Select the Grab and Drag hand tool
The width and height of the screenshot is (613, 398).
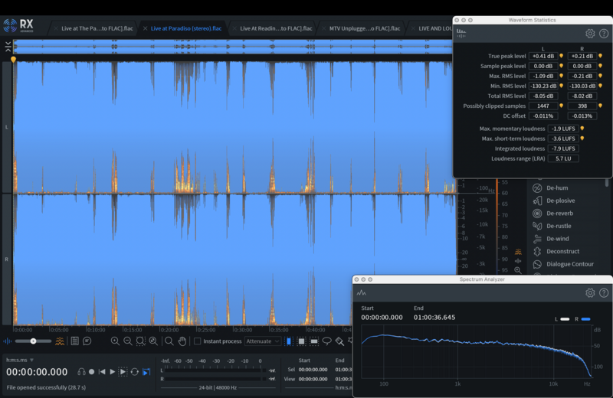tap(182, 341)
